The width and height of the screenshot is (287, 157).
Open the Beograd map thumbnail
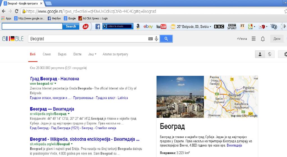coord(231,97)
